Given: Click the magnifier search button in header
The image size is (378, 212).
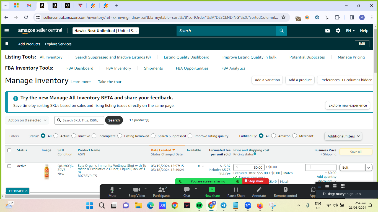Looking at the screenshot, I should [x=281, y=31].
